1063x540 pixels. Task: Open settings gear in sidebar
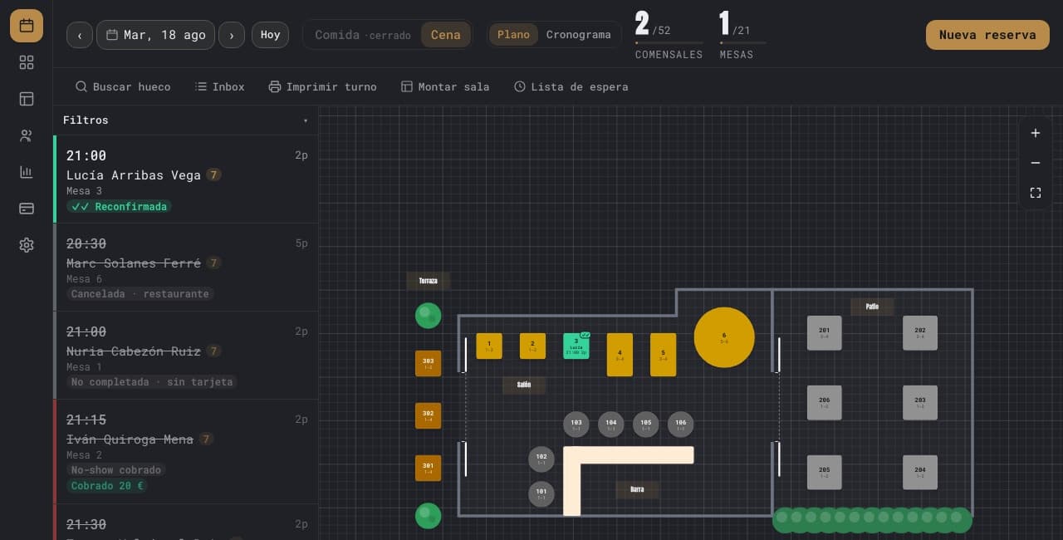[x=27, y=245]
